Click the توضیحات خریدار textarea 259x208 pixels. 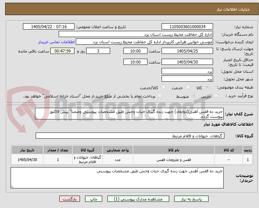point(117,178)
